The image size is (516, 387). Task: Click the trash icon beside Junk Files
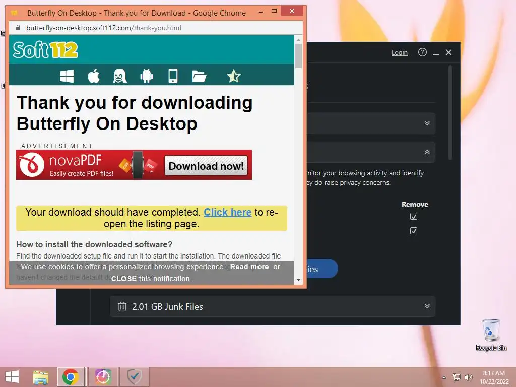122,306
